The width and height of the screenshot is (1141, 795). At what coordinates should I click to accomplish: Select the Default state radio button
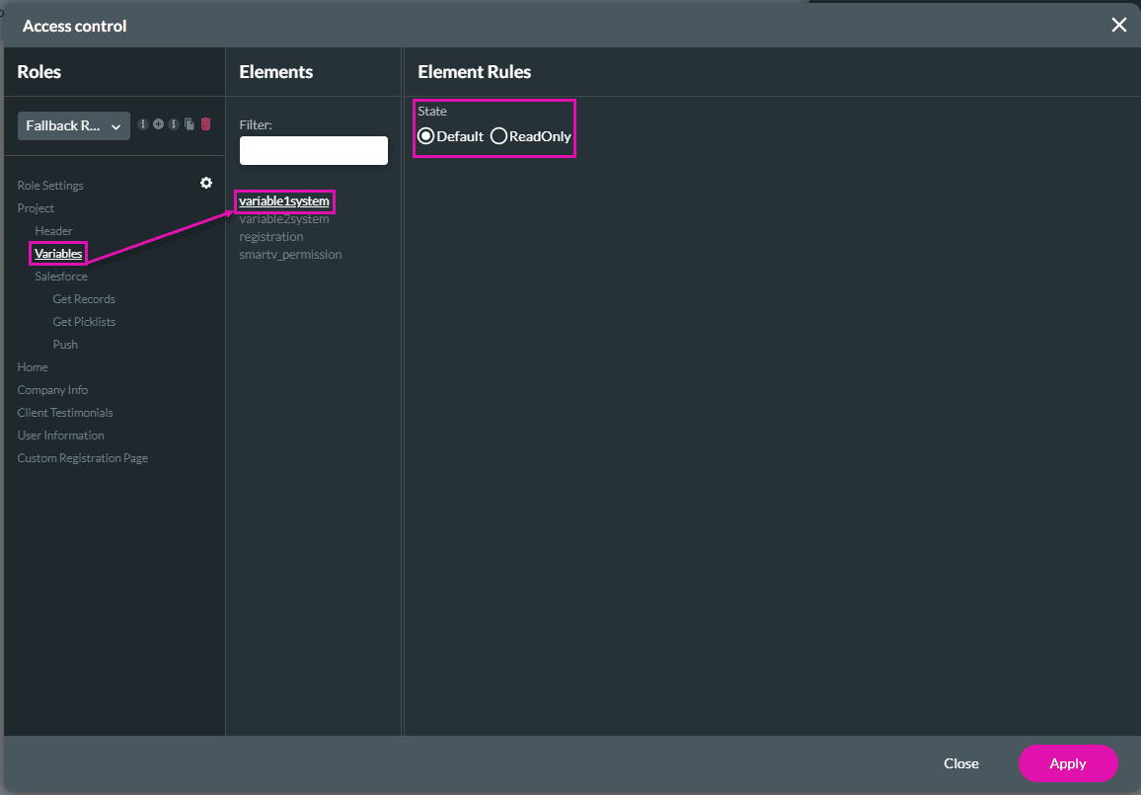pos(426,136)
